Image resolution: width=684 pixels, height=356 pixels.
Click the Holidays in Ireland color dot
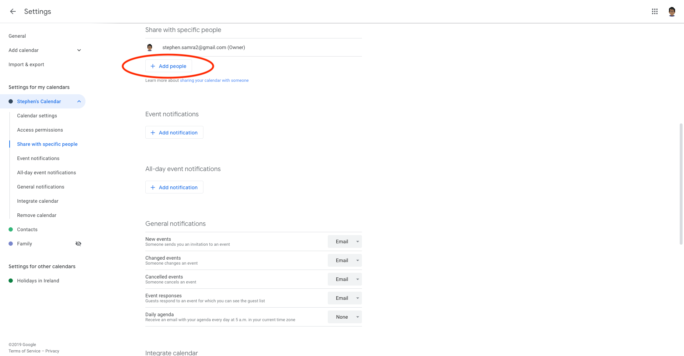(x=11, y=281)
